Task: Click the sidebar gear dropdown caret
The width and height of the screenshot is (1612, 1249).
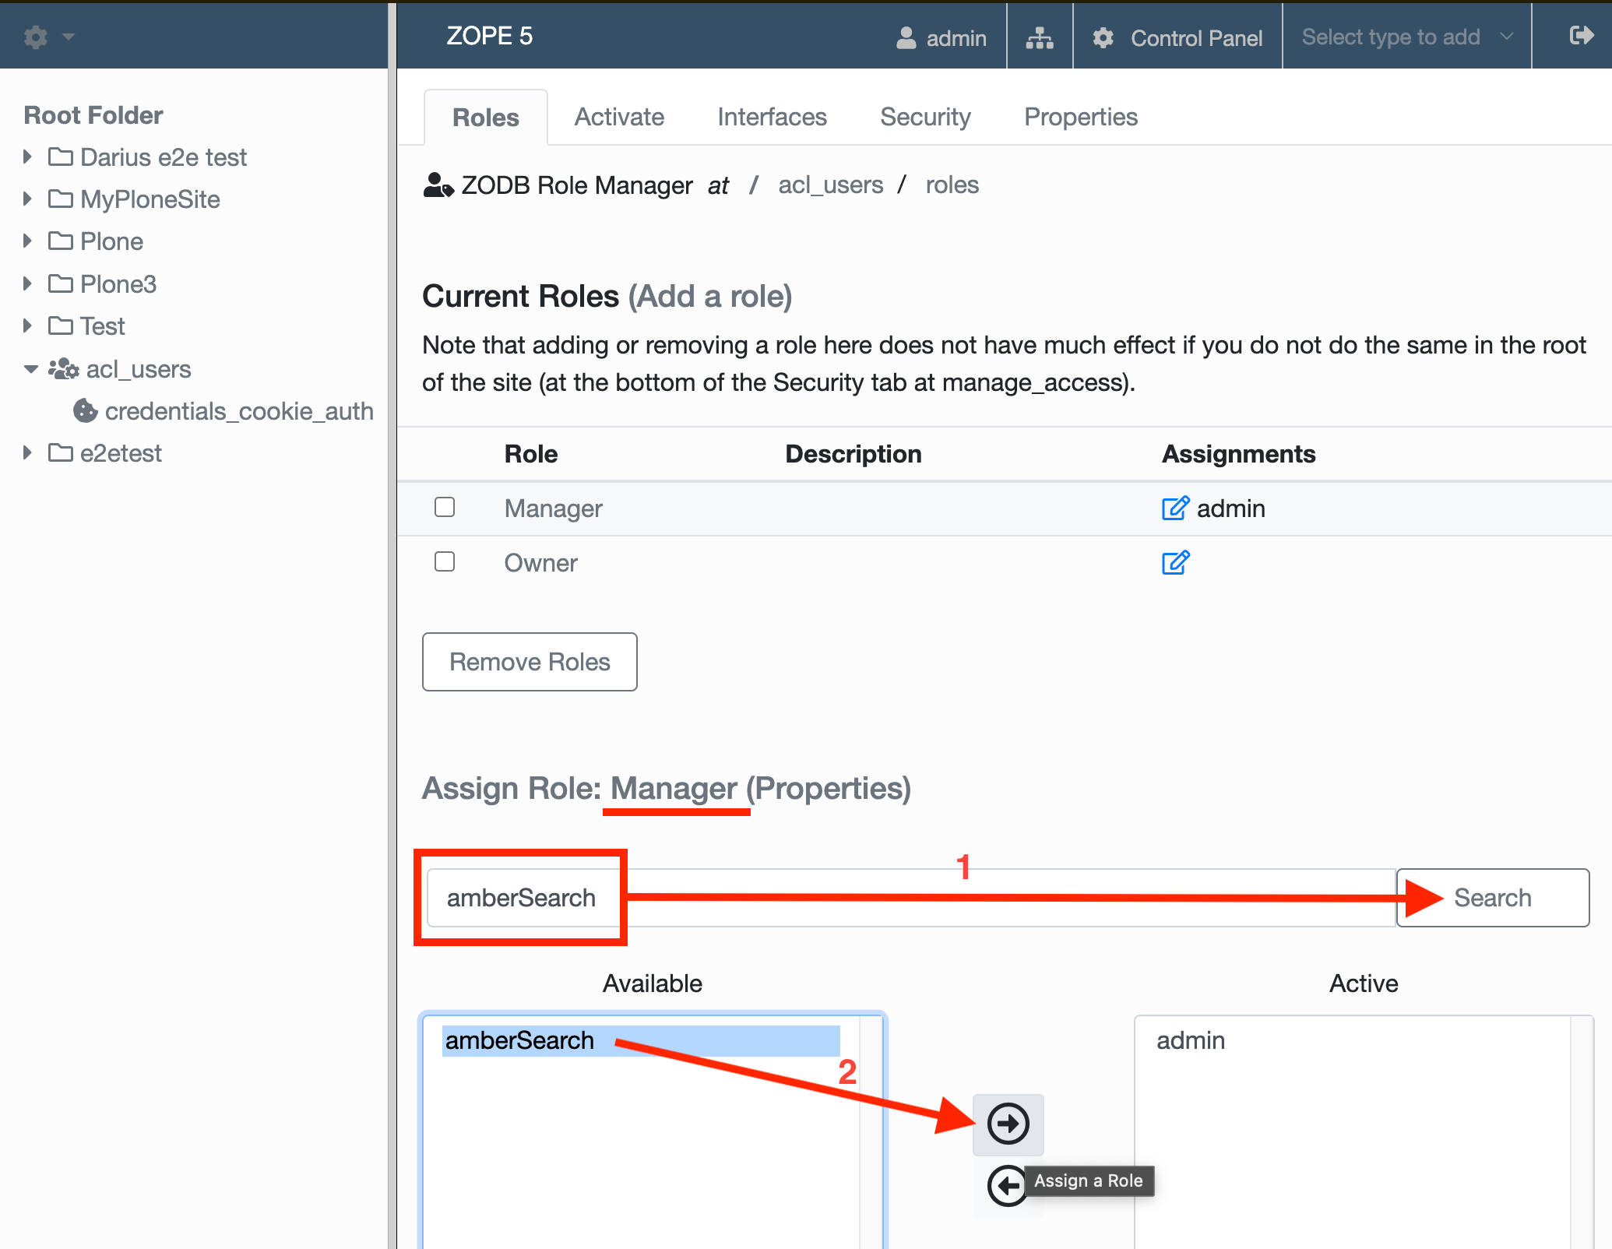Action: pyautogui.click(x=69, y=37)
